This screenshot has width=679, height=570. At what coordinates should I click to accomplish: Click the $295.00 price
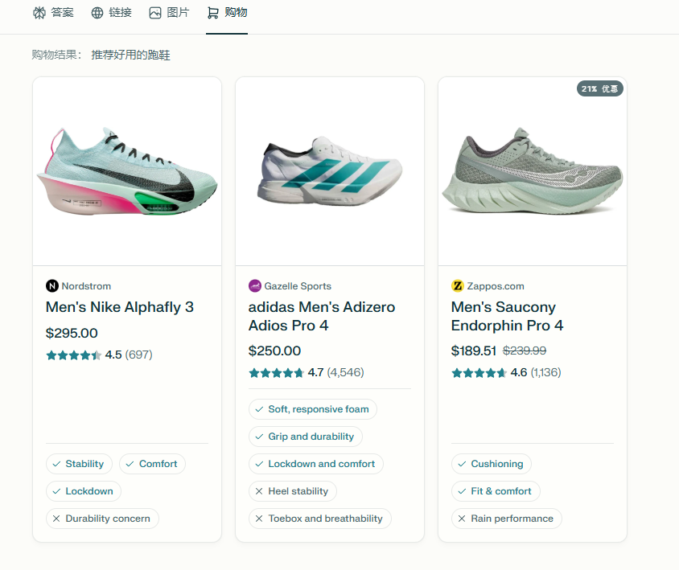point(72,334)
